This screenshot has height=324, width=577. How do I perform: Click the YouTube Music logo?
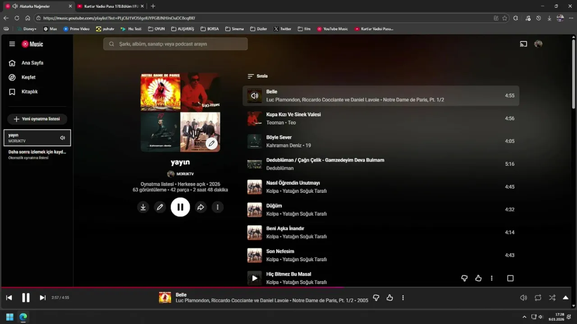pyautogui.click(x=32, y=44)
